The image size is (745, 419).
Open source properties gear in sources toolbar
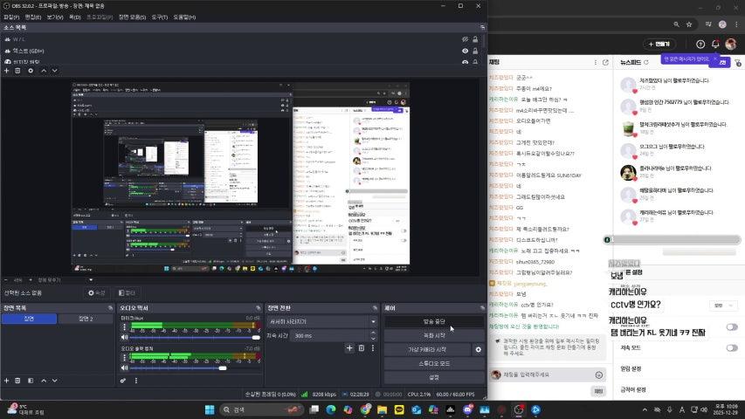(31, 71)
